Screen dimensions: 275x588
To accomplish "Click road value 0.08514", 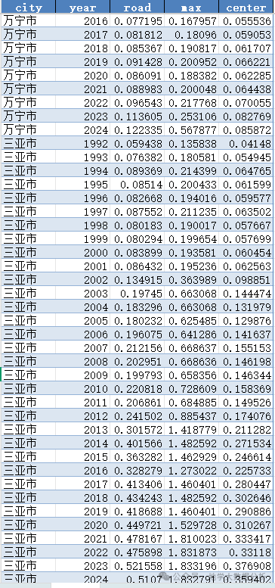I will click(x=137, y=185).
